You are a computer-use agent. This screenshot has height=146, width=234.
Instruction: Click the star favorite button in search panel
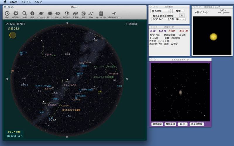[x=182, y=15]
